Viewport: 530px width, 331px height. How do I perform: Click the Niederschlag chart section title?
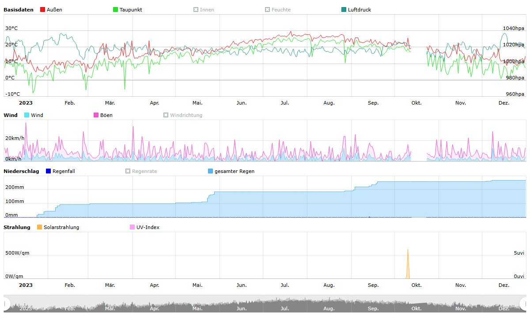click(x=21, y=171)
